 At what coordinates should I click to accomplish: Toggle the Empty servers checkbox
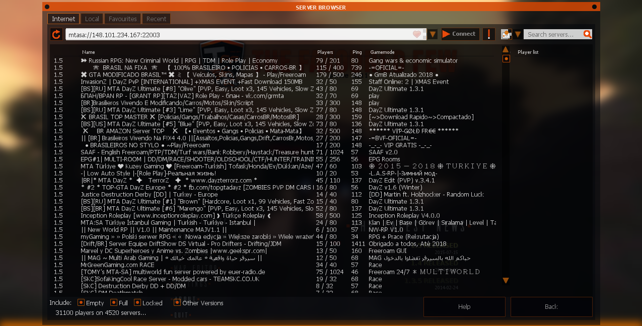click(x=81, y=303)
